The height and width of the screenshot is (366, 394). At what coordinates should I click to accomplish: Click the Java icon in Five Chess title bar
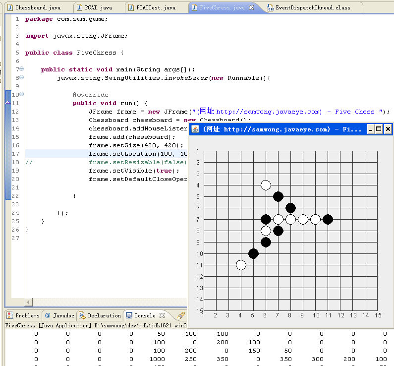[196, 129]
